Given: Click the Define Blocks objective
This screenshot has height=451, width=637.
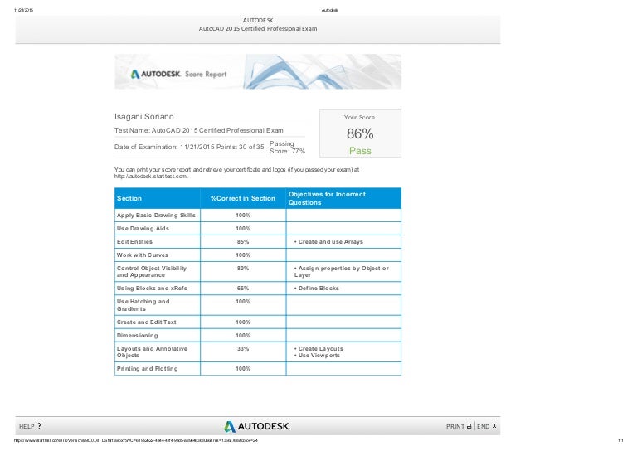Looking at the screenshot, I should coord(317,288).
